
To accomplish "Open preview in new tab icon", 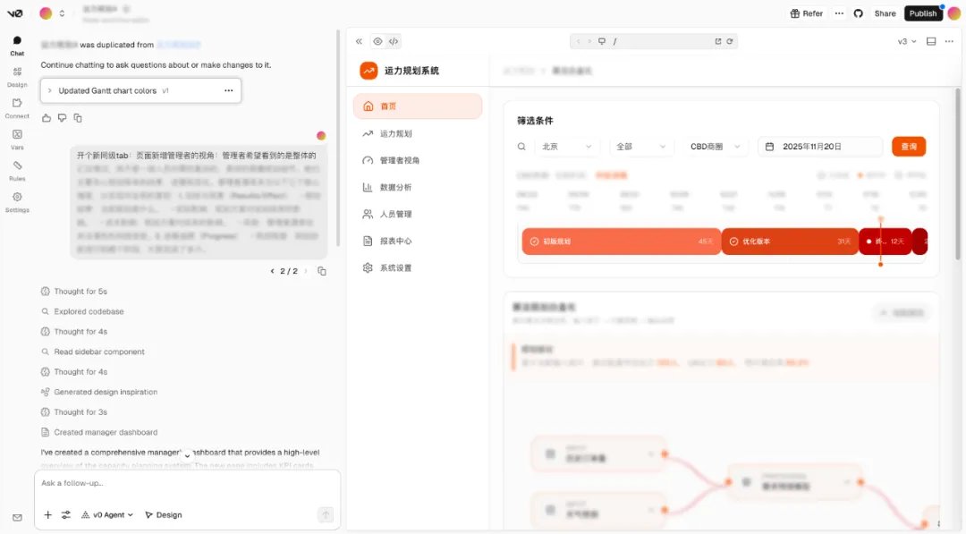I will [717, 41].
